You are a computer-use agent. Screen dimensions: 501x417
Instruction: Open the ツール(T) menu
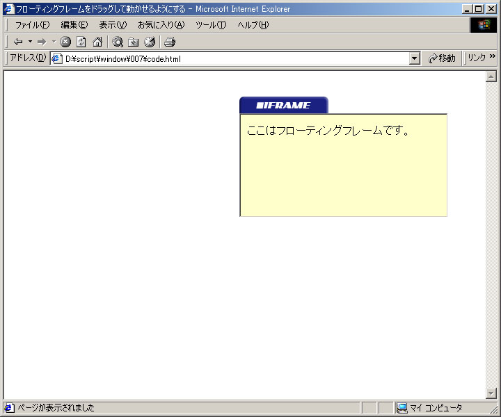coord(211,25)
